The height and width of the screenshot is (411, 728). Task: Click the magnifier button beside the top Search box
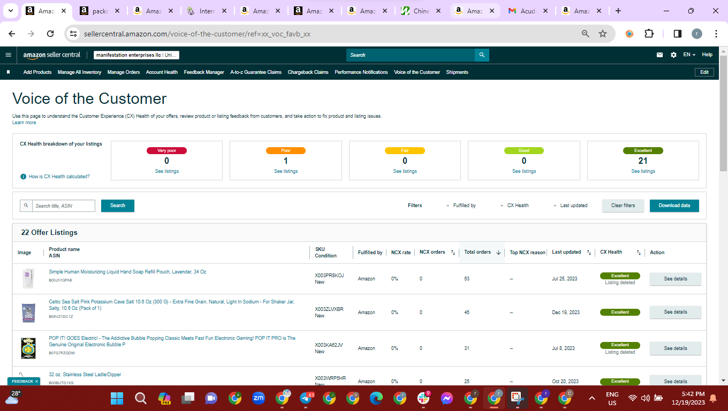(482, 55)
